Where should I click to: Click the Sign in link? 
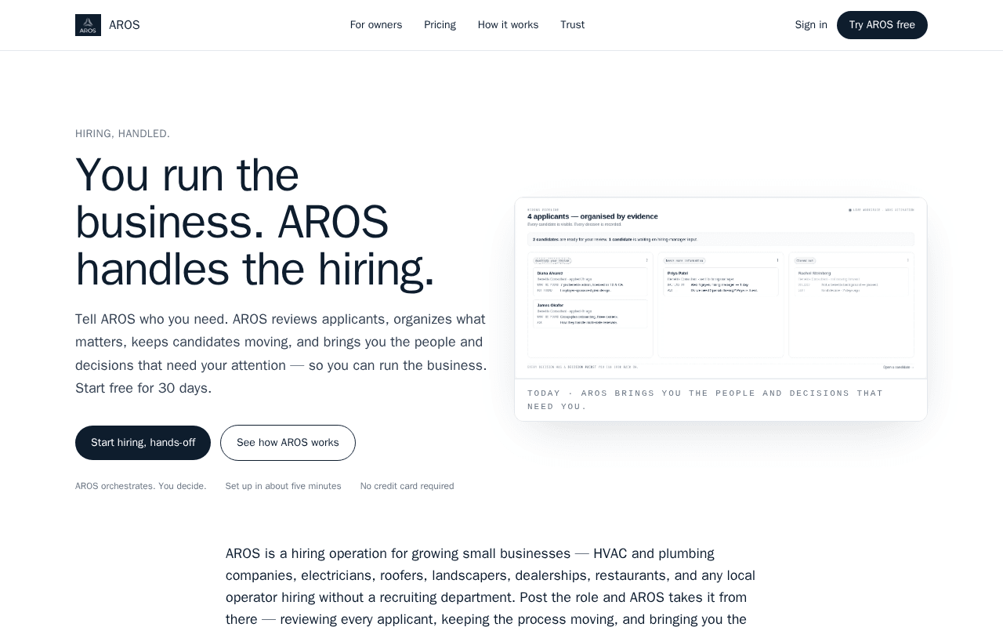point(811,25)
